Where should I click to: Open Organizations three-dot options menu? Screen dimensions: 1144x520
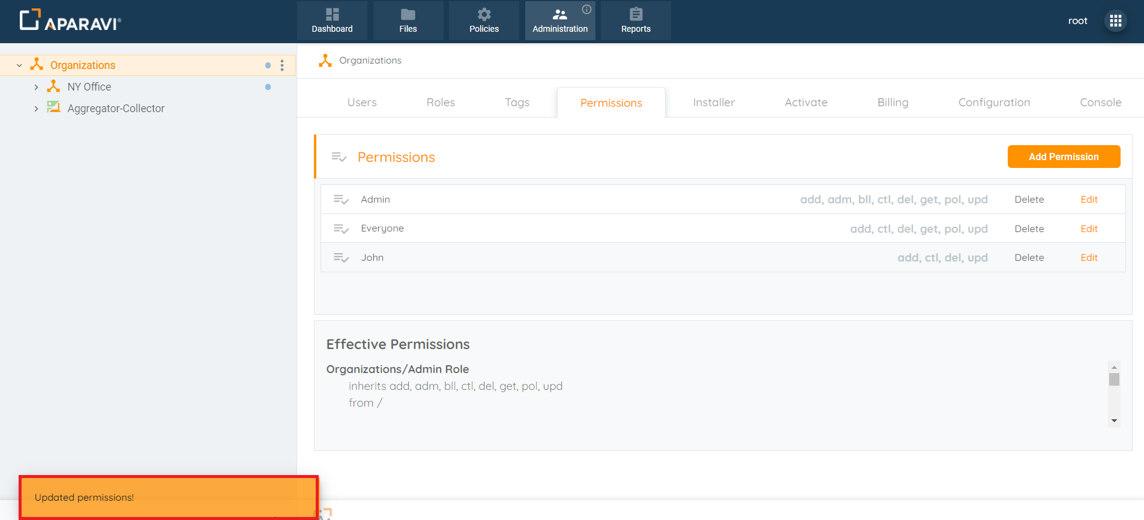tap(282, 65)
